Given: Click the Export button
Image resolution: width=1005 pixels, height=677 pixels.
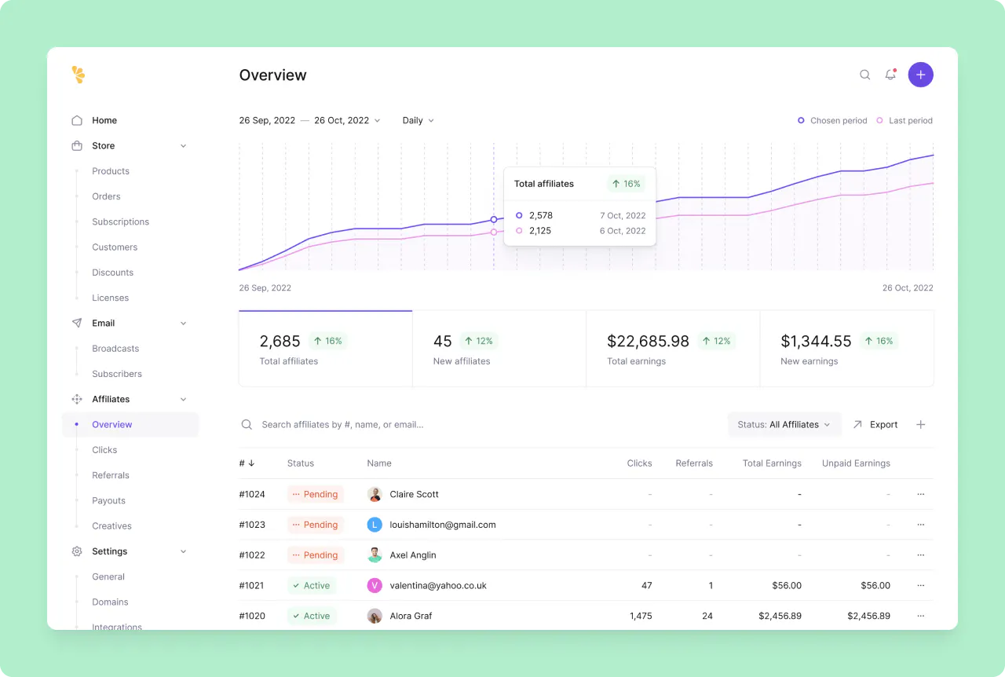Looking at the screenshot, I should [875, 424].
